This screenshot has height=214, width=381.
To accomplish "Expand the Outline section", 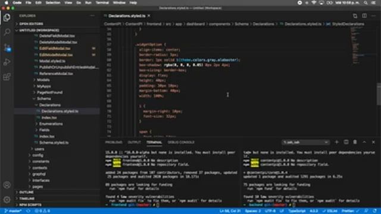I will [26, 192].
